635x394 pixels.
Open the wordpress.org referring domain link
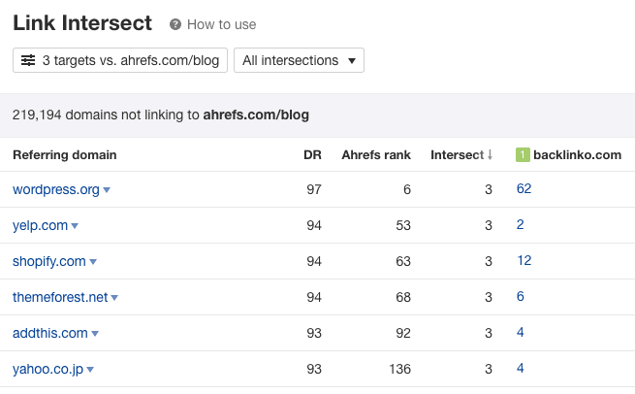56,189
